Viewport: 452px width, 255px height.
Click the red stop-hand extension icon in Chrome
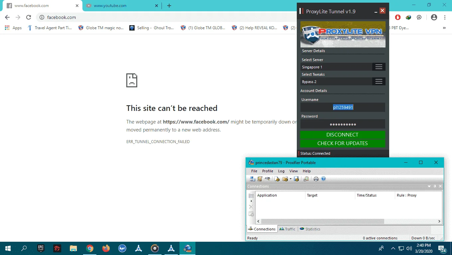(x=398, y=17)
